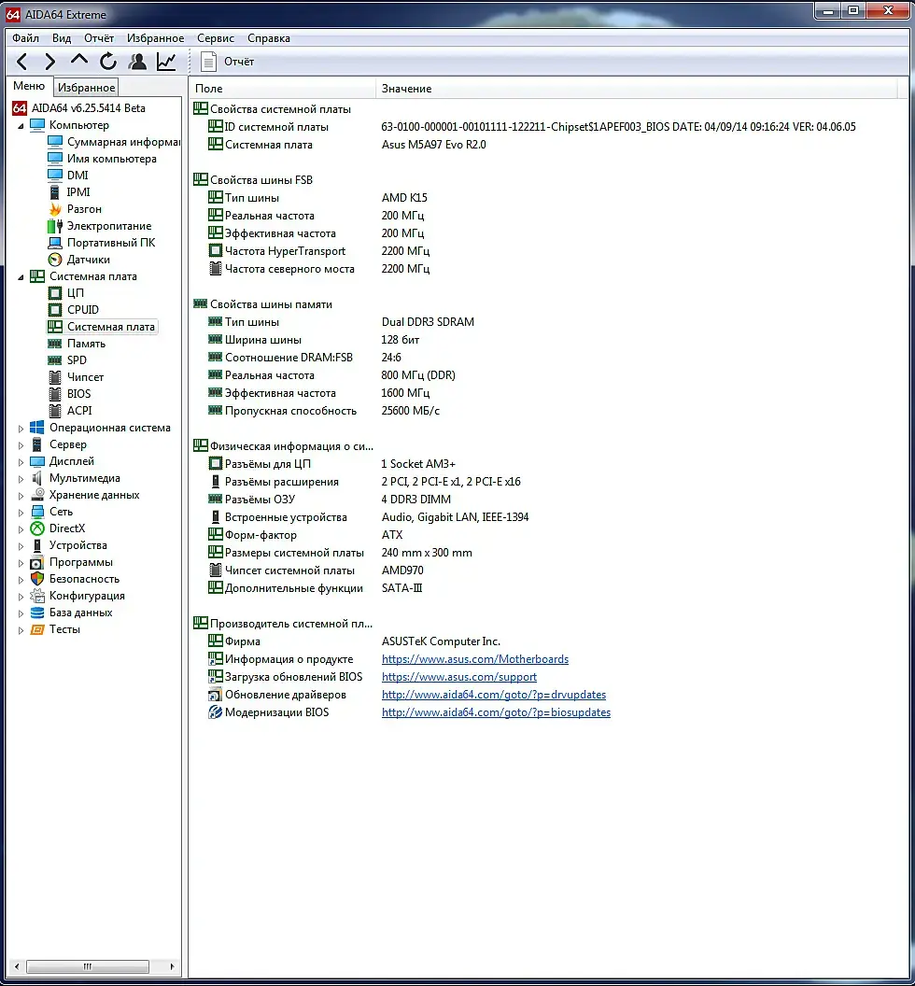Click the Значение column header

[637, 89]
